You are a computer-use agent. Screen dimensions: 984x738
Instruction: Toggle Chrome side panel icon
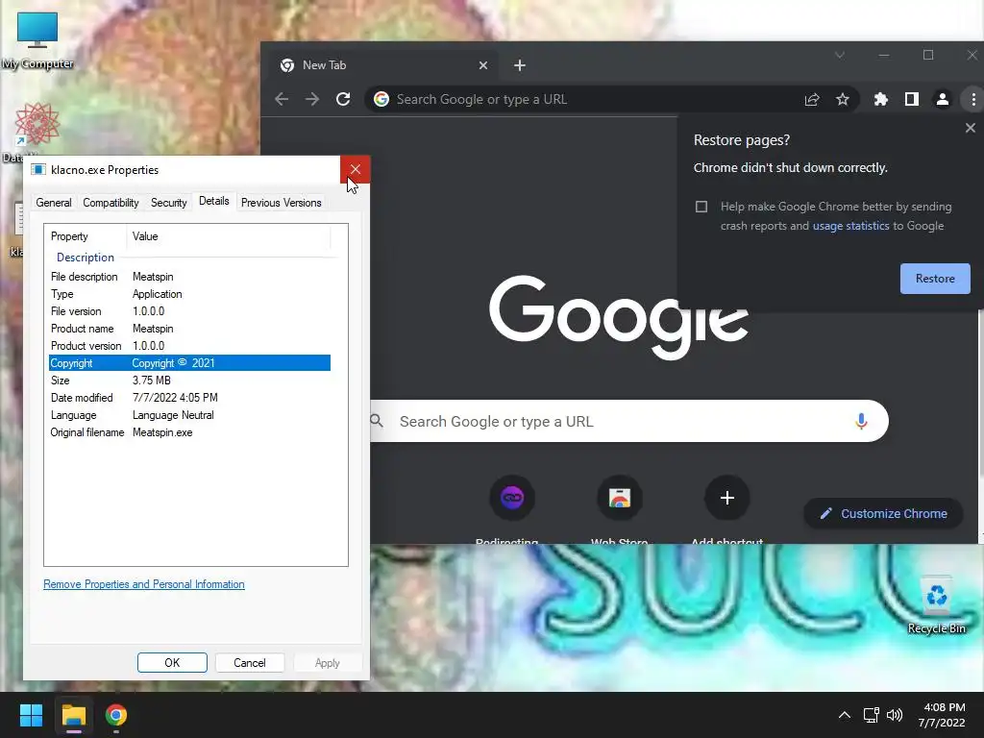tap(912, 99)
